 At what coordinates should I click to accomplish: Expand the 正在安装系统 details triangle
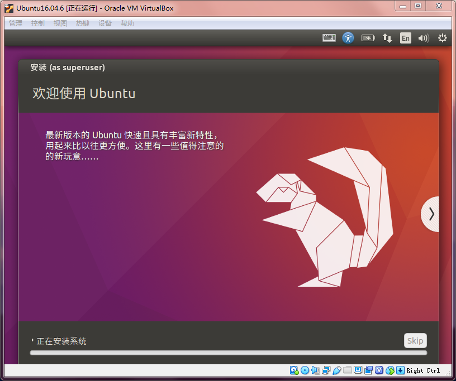(x=32, y=340)
